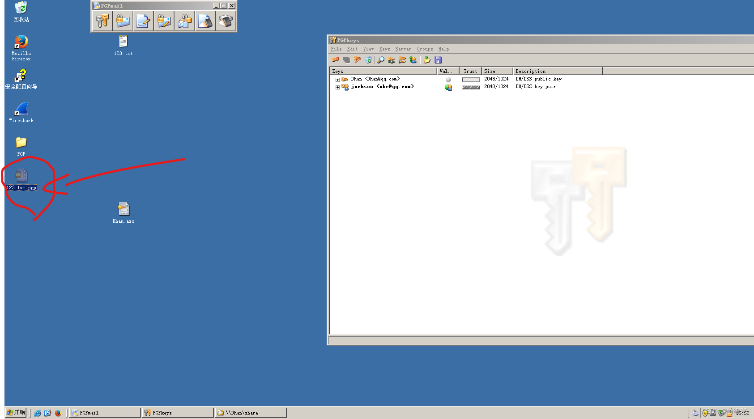Viewport: 754px width, 419px height.
Task: Click the taskbar clock showing 15:52
Action: point(743,413)
